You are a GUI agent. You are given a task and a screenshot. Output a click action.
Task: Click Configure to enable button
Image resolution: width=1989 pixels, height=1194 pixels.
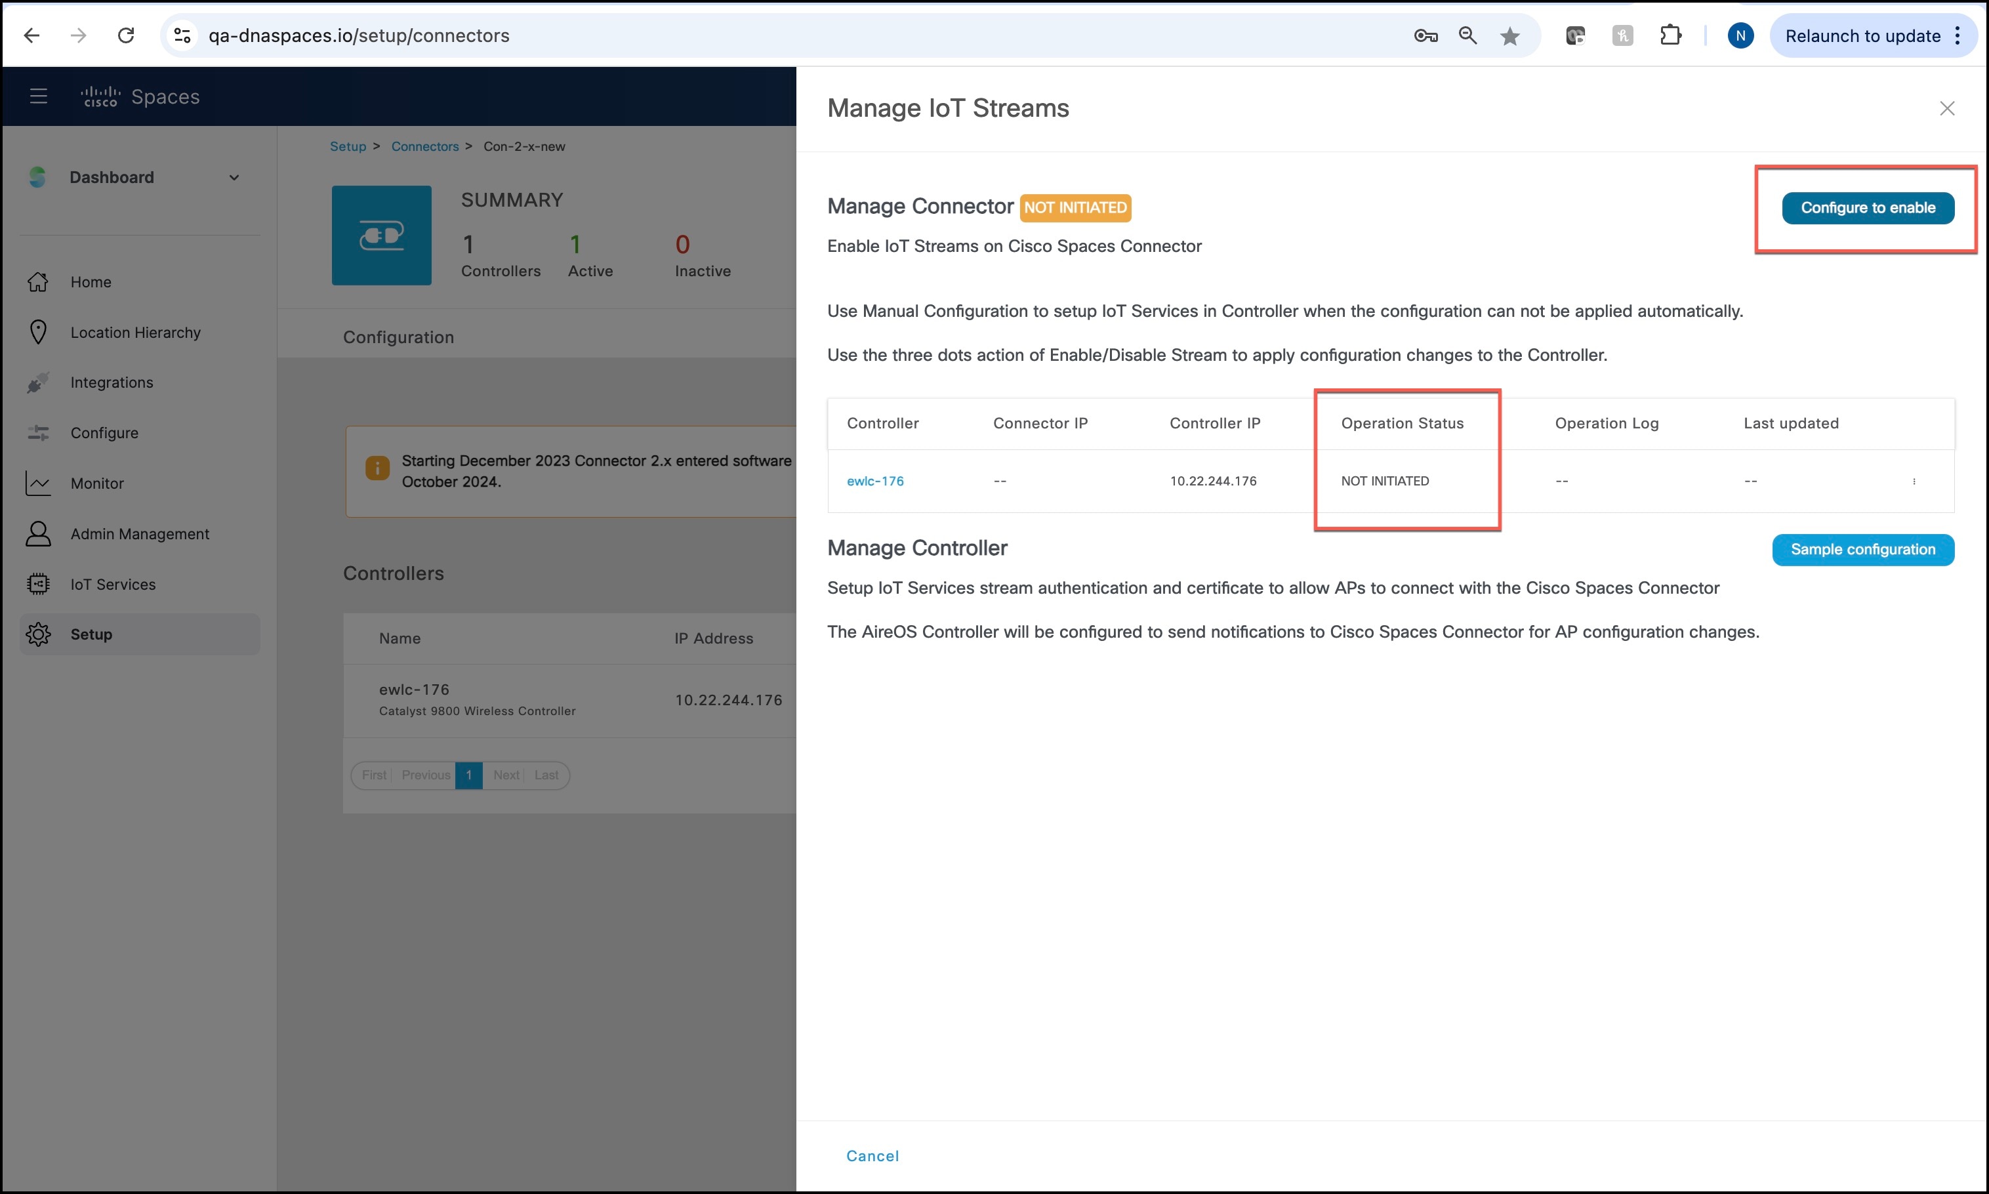click(1868, 207)
